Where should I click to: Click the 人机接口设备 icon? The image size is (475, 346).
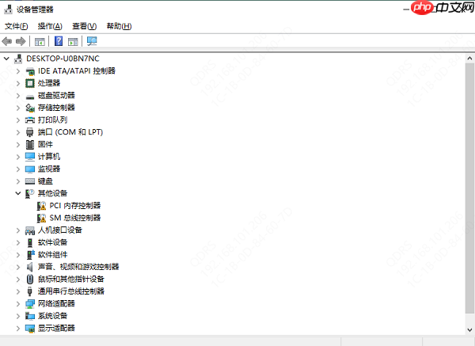[x=30, y=231]
